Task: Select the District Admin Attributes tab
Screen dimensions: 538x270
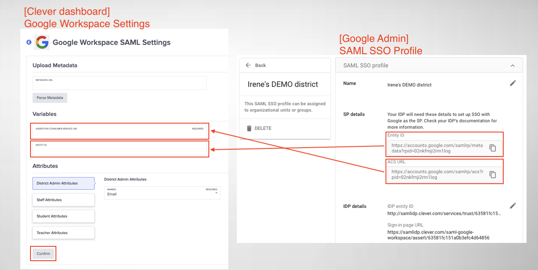Action: click(x=63, y=183)
